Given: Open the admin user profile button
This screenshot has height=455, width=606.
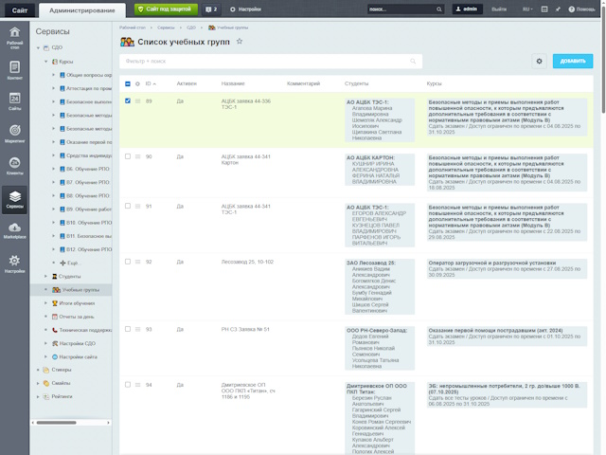Looking at the screenshot, I should 467,9.
